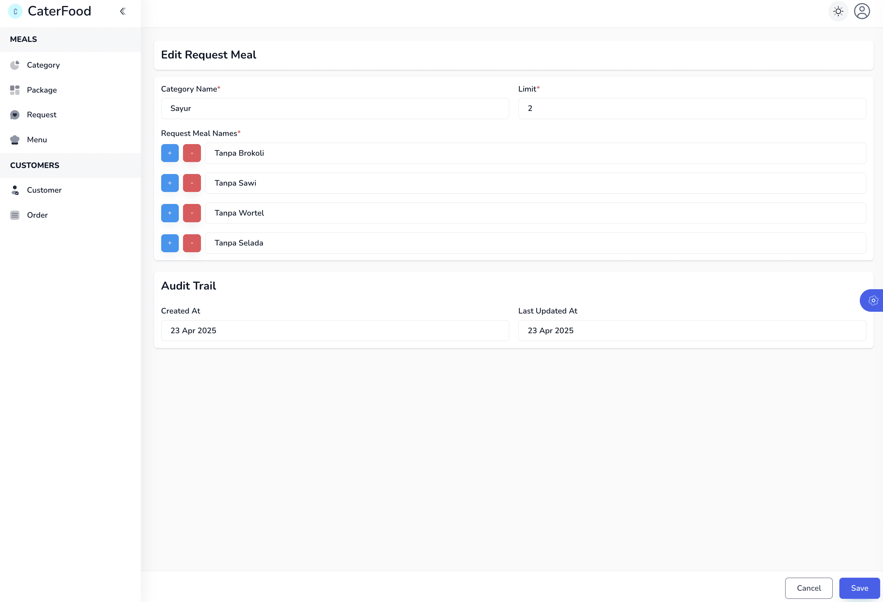
Task: Toggle the light/dark theme sun icon
Action: 838,11
